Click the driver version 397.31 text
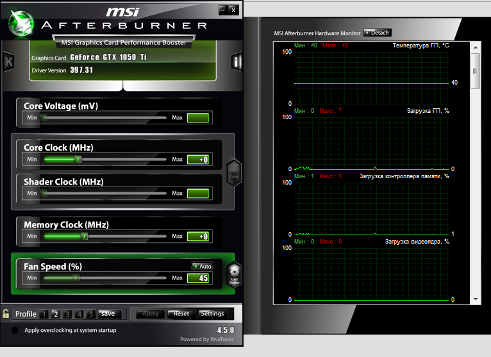This screenshot has width=491, height=357. pos(81,70)
